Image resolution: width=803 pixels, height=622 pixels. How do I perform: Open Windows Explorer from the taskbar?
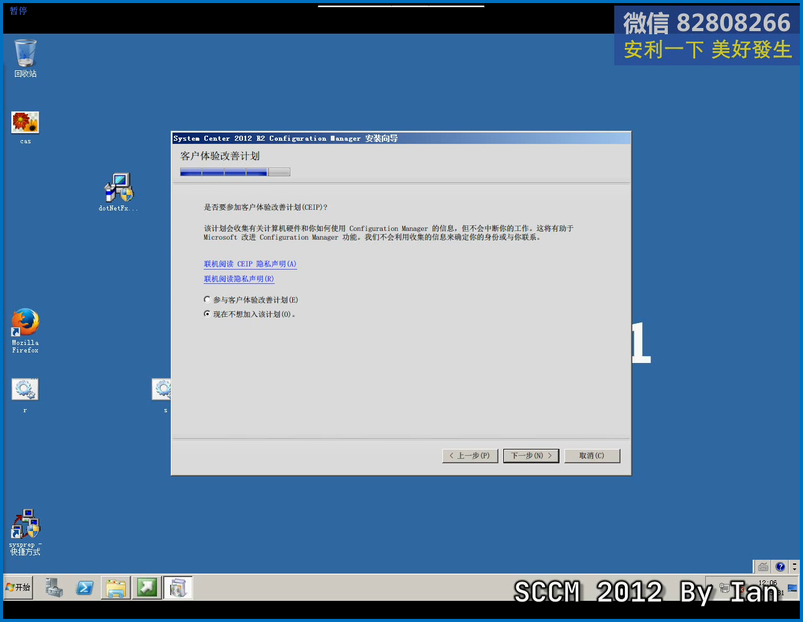(116, 588)
